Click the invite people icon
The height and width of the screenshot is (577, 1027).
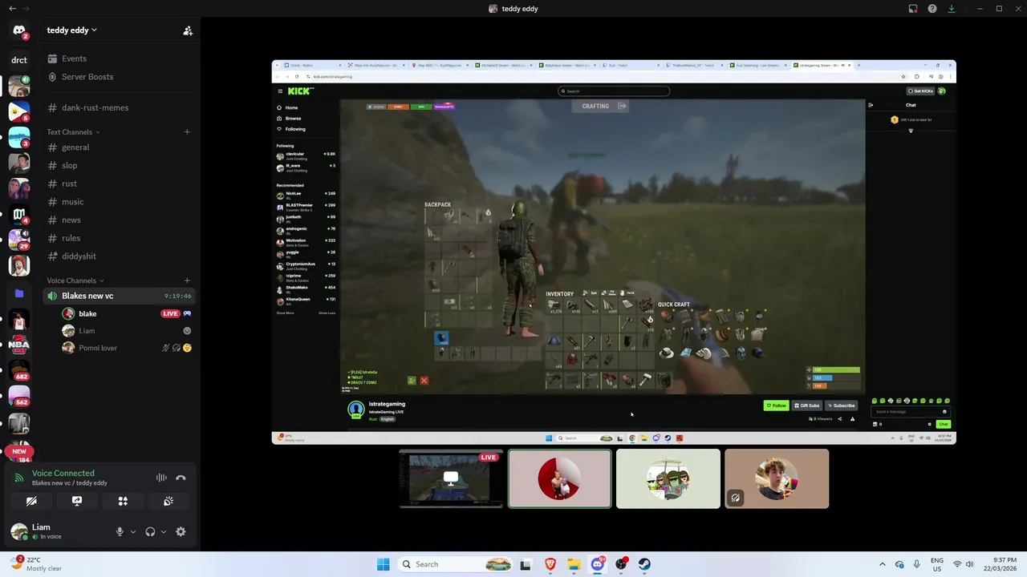tap(188, 30)
